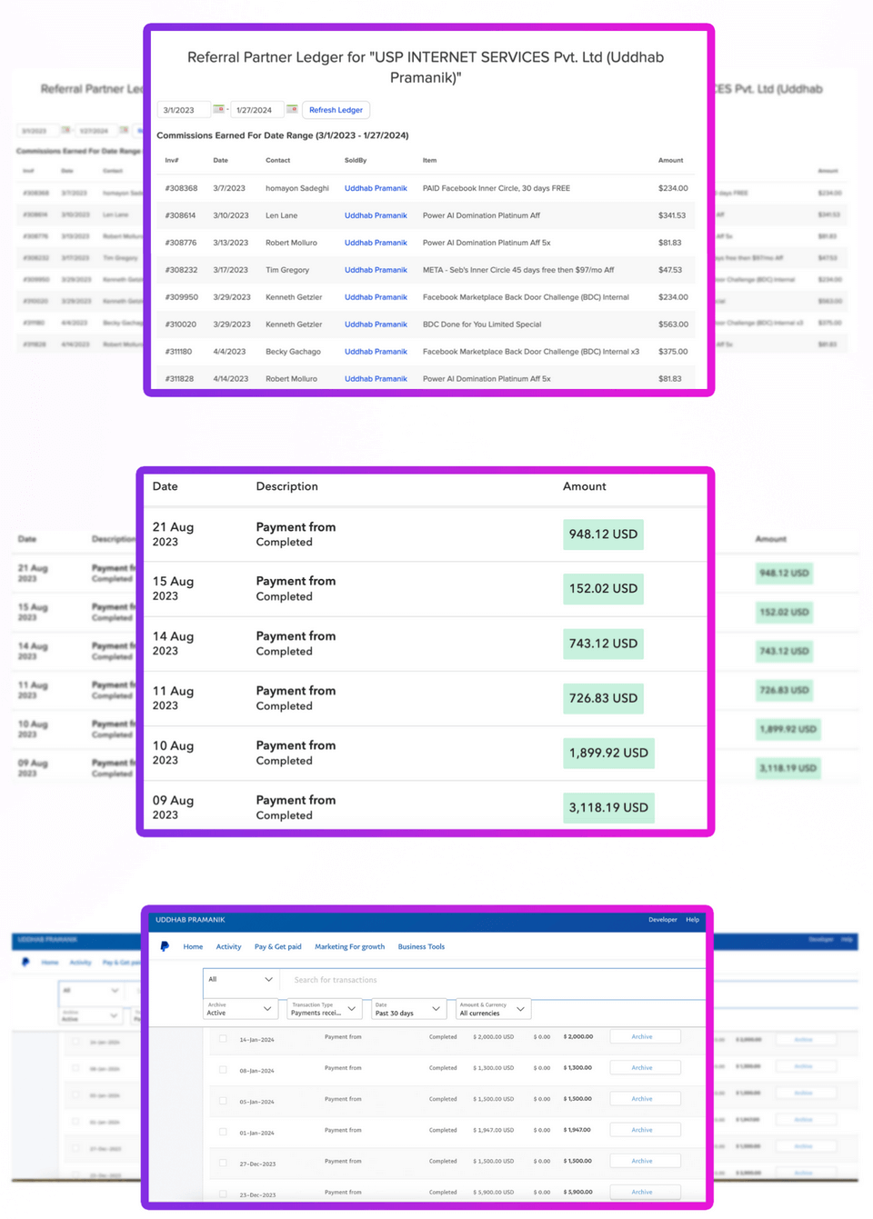873x1219 pixels.
Task: Go to the Activity tab
Action: point(228,947)
